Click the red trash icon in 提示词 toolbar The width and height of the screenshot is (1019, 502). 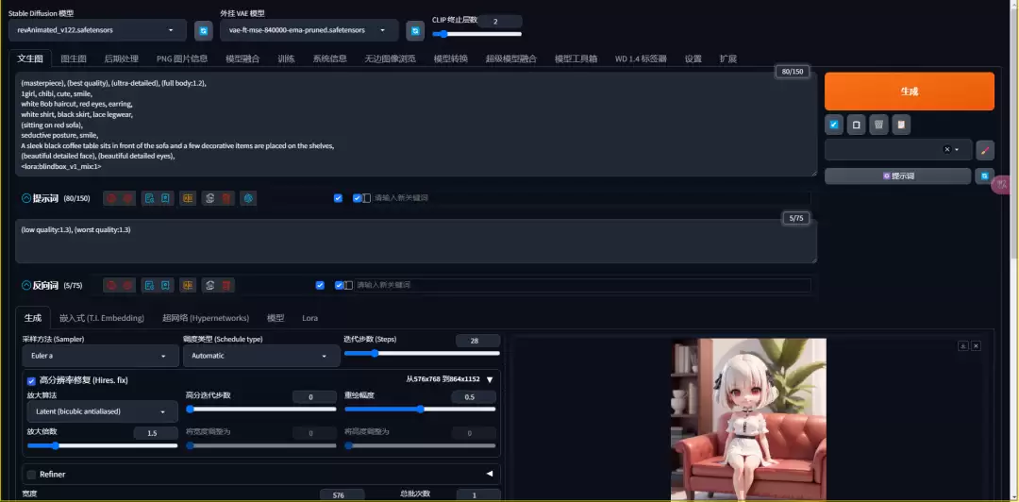pos(226,198)
